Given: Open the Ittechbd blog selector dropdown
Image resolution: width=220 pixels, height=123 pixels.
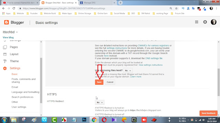Looking at the screenshot, I should pyautogui.click(x=10, y=32).
